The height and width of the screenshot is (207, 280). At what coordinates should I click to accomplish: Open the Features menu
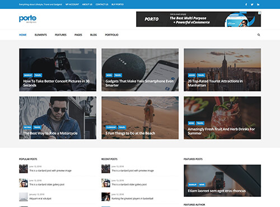[60, 35]
